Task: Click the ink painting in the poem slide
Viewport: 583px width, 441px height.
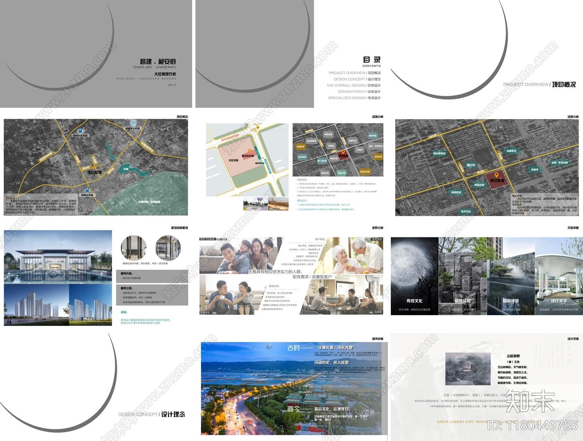Action: [x=468, y=369]
